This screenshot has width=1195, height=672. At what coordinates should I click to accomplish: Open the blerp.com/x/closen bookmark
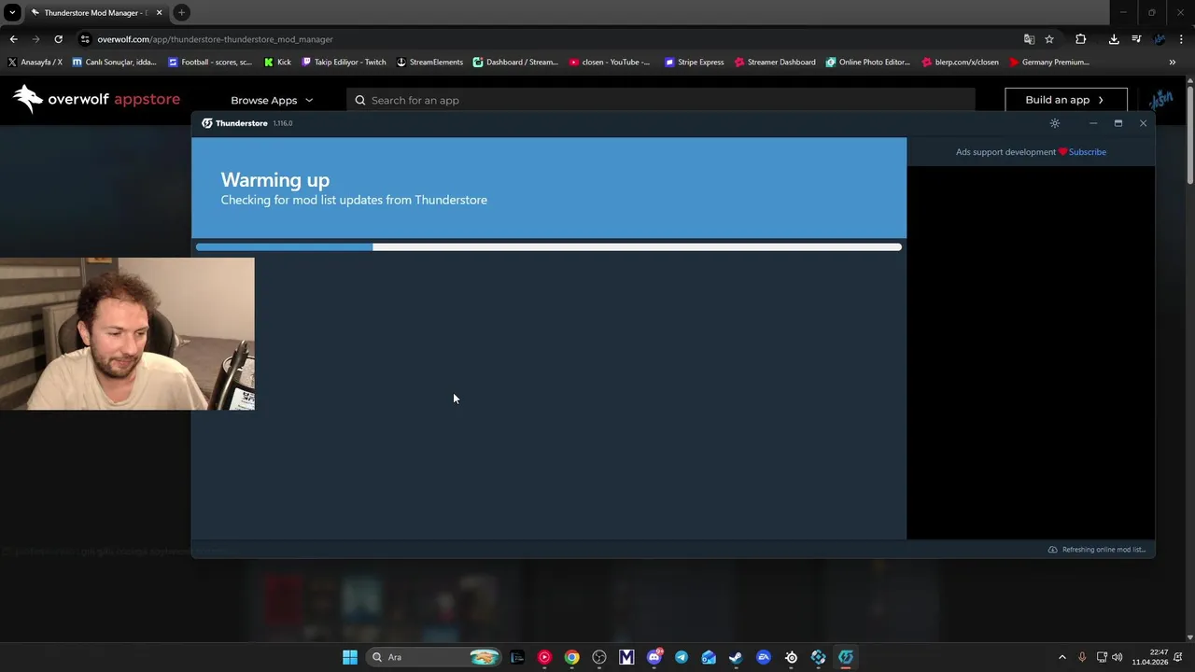(x=960, y=63)
